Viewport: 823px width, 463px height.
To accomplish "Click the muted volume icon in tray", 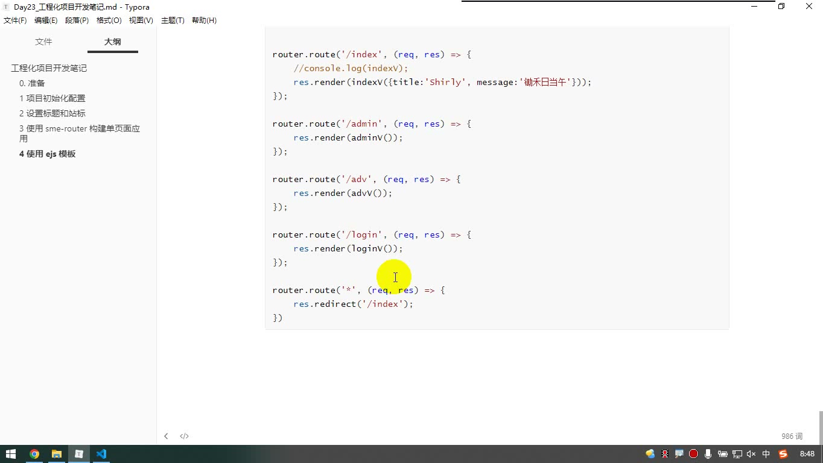I will [x=751, y=454].
